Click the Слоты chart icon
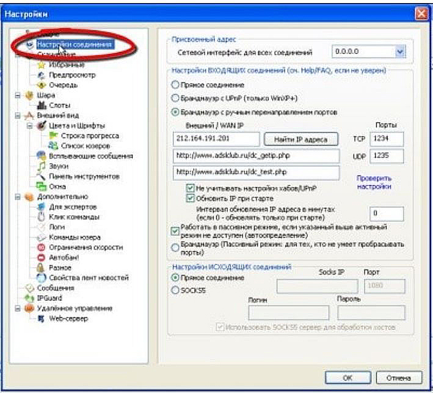This screenshot has height=393, width=433. pos(42,105)
